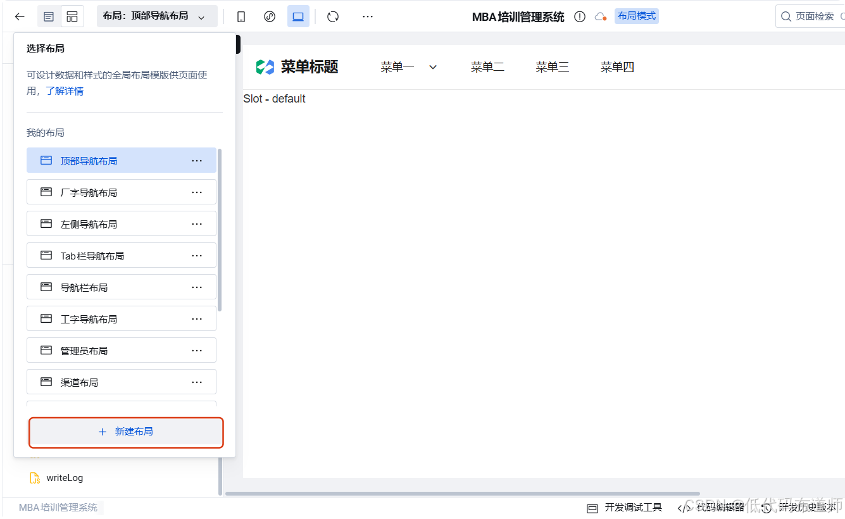845x519 pixels.
Task: Open the 了解详情 link
Action: [65, 91]
